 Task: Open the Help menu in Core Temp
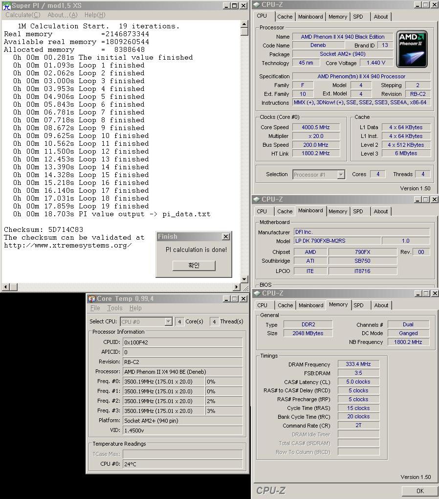click(135, 308)
